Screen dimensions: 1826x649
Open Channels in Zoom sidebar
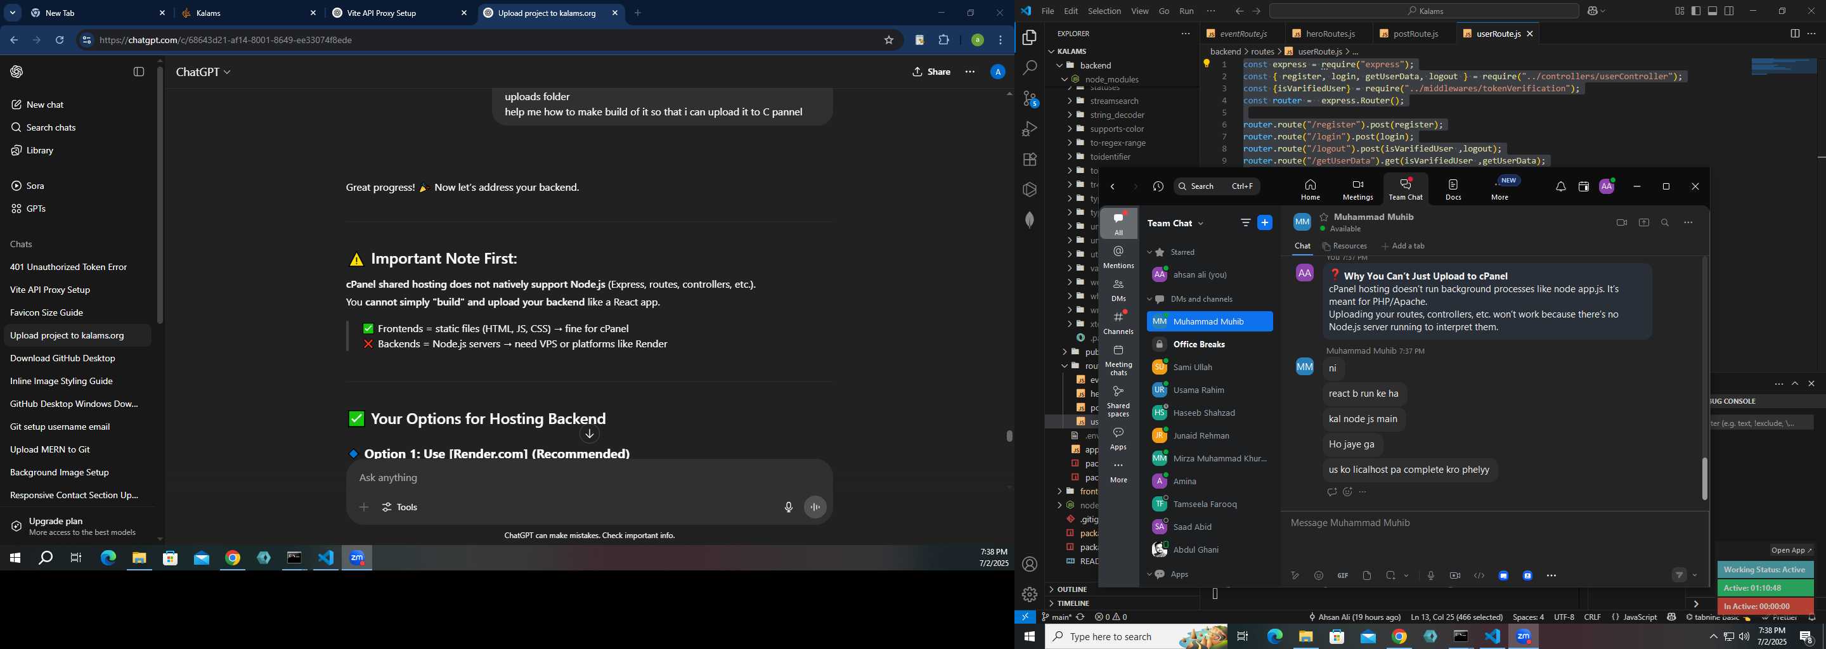point(1118,323)
